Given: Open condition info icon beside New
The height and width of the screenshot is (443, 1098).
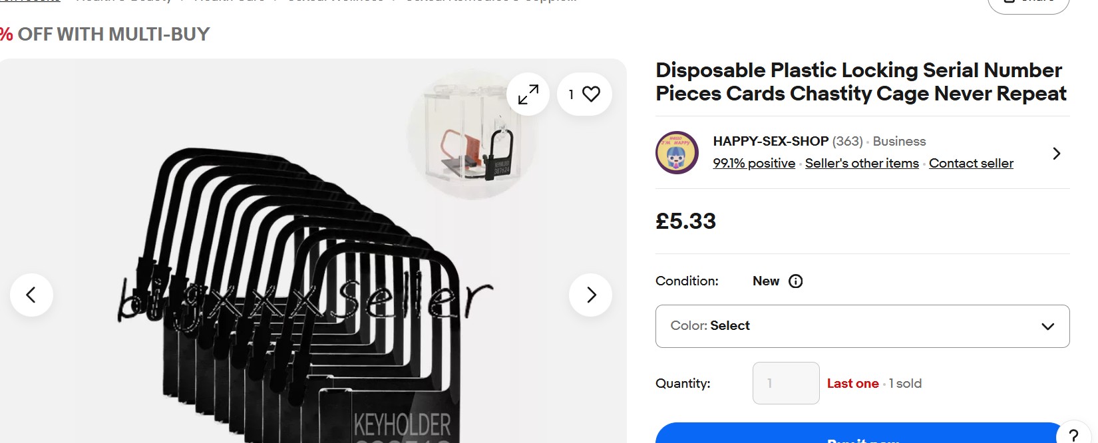Looking at the screenshot, I should [795, 281].
